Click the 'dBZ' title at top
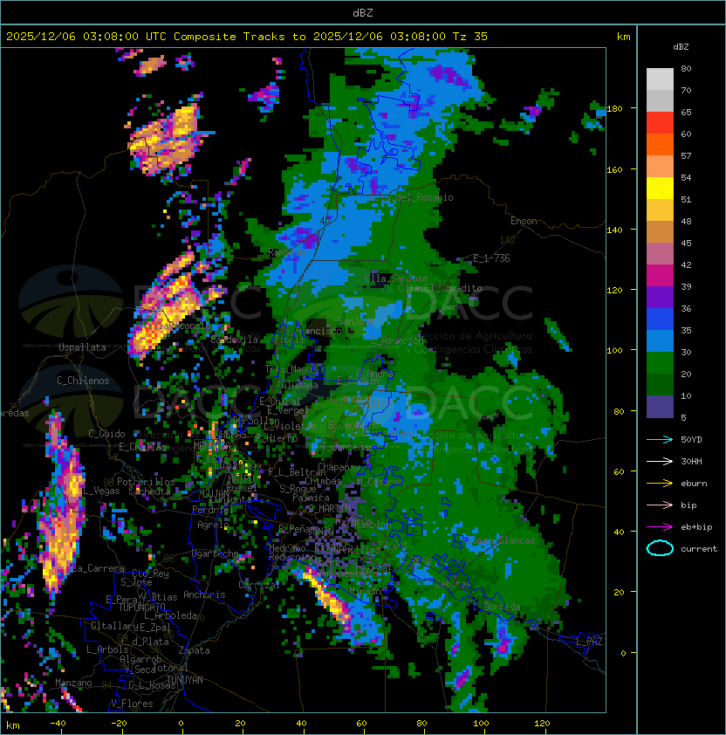The image size is (726, 735). pos(363,12)
